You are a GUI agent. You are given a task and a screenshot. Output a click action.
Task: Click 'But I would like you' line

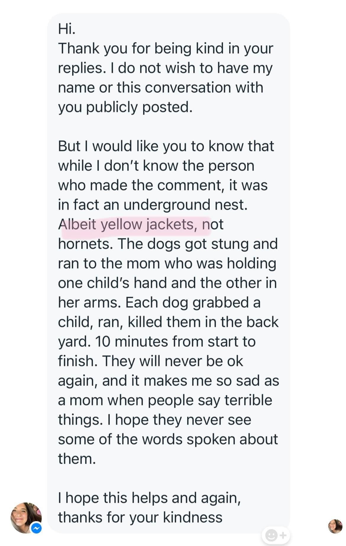pos(166,146)
